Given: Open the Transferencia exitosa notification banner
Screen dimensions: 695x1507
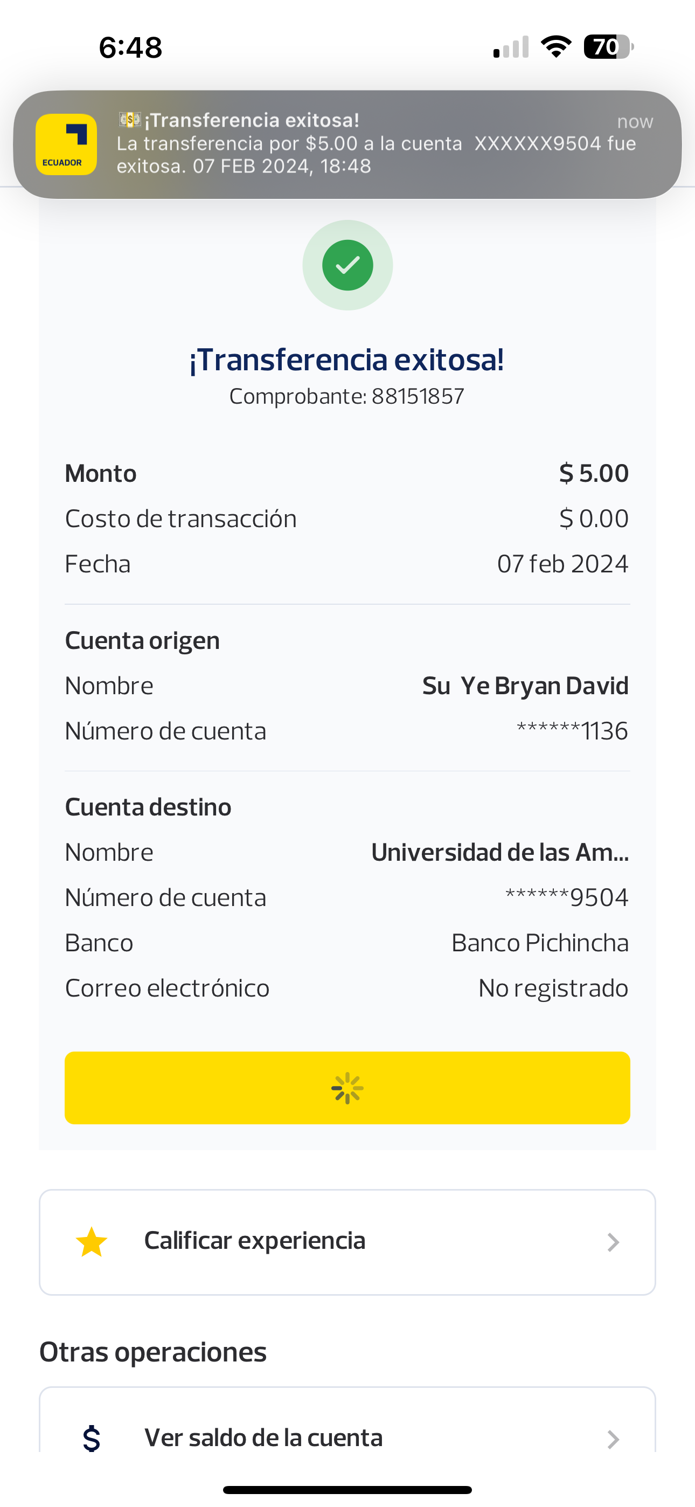Looking at the screenshot, I should pyautogui.click(x=374, y=144).
